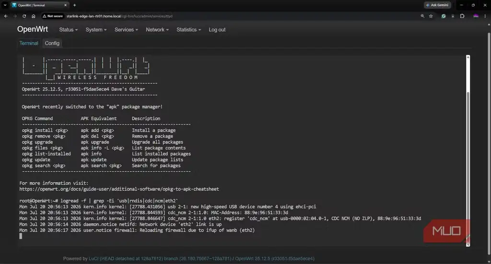Close the OpenWrt Terminal tab

[65, 5]
